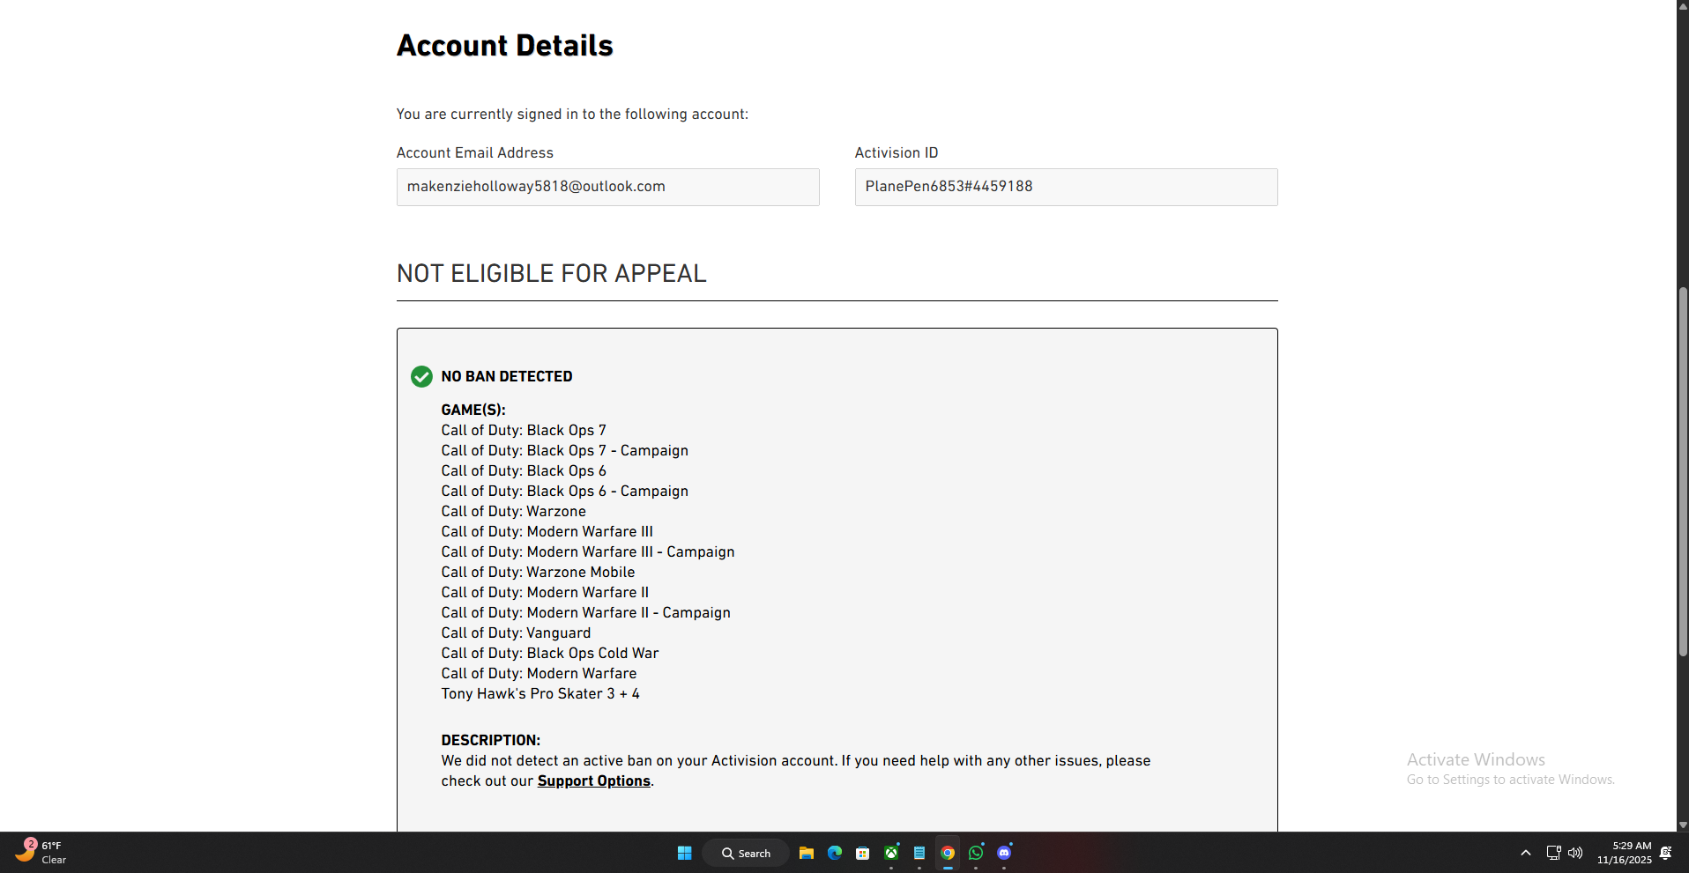1689x873 pixels.
Task: Open the Support Options link
Action: (x=594, y=781)
